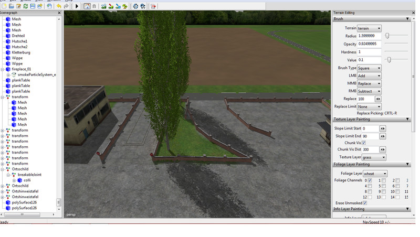Click into the Opacity input field
Image resolution: width=420 pixels, height=237 pixels.
coord(369,44)
